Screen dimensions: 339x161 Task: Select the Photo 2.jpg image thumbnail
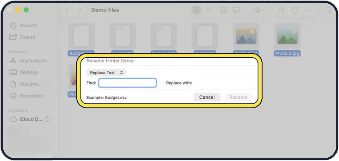pos(287,36)
